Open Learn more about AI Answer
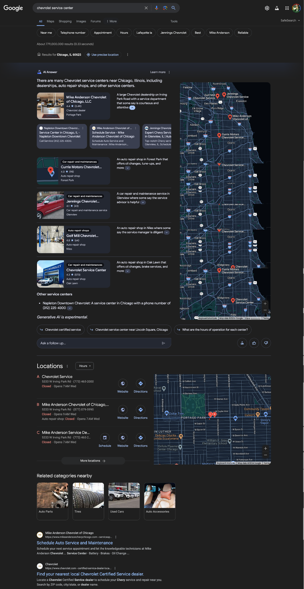The image size is (304, 589). pyautogui.click(x=158, y=72)
